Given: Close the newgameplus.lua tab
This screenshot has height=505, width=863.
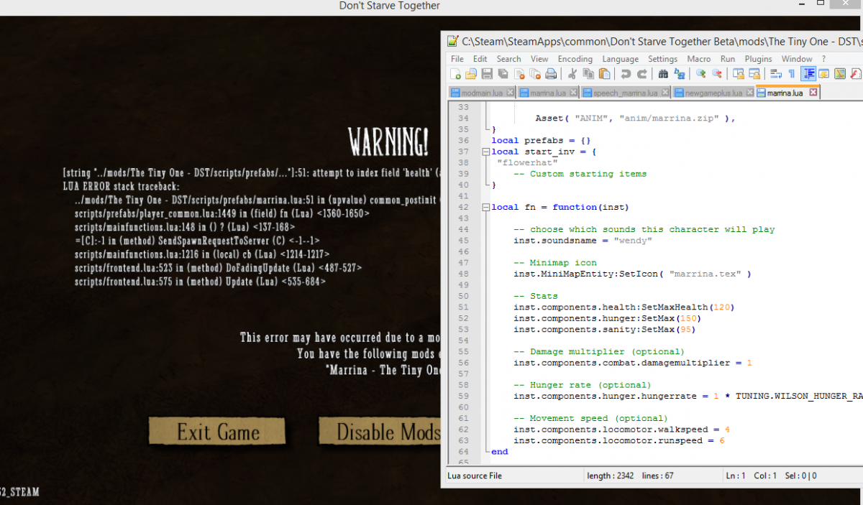Looking at the screenshot, I should (749, 93).
